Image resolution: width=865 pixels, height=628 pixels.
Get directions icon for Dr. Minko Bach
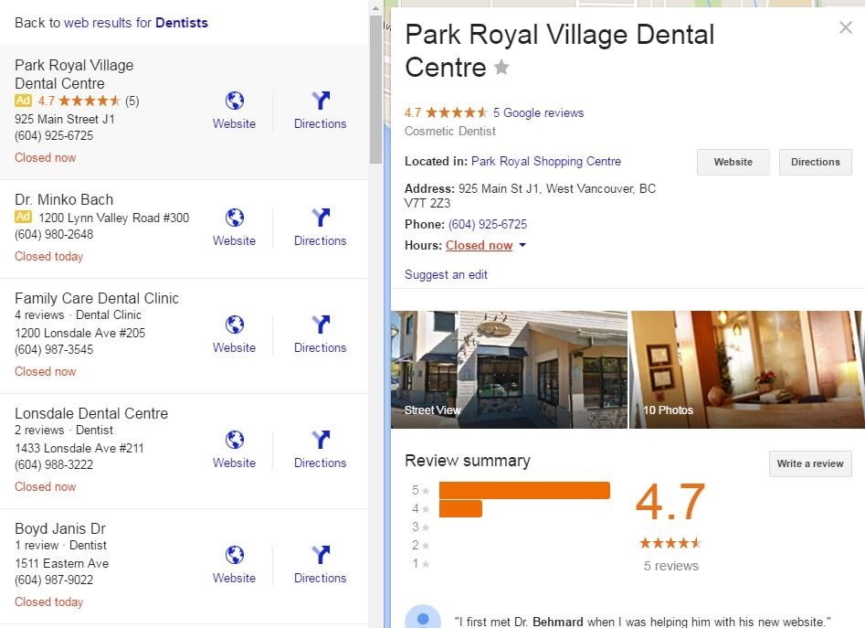321,218
